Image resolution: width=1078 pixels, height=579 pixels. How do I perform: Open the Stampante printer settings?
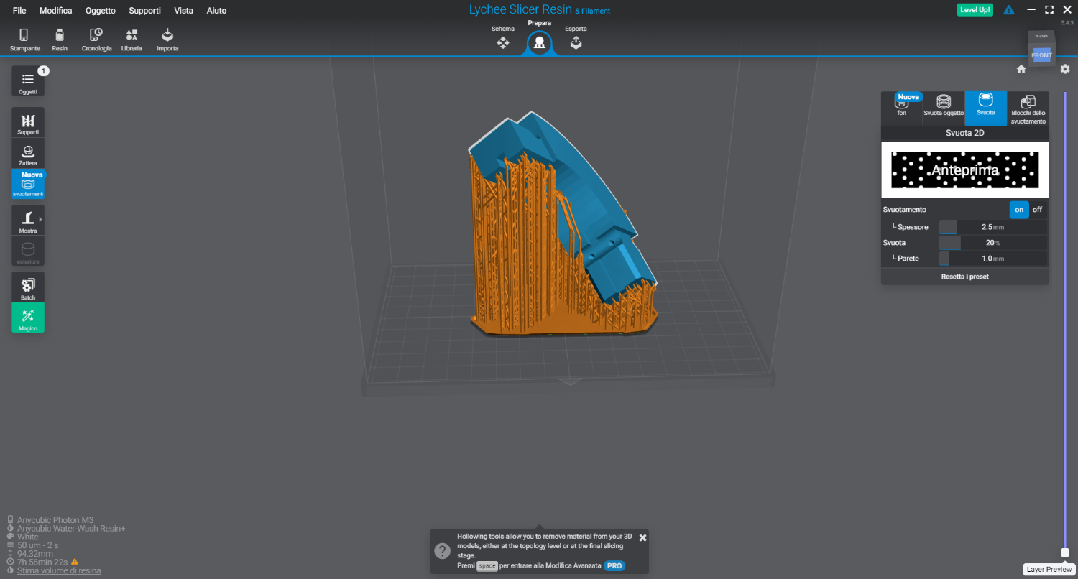point(24,40)
